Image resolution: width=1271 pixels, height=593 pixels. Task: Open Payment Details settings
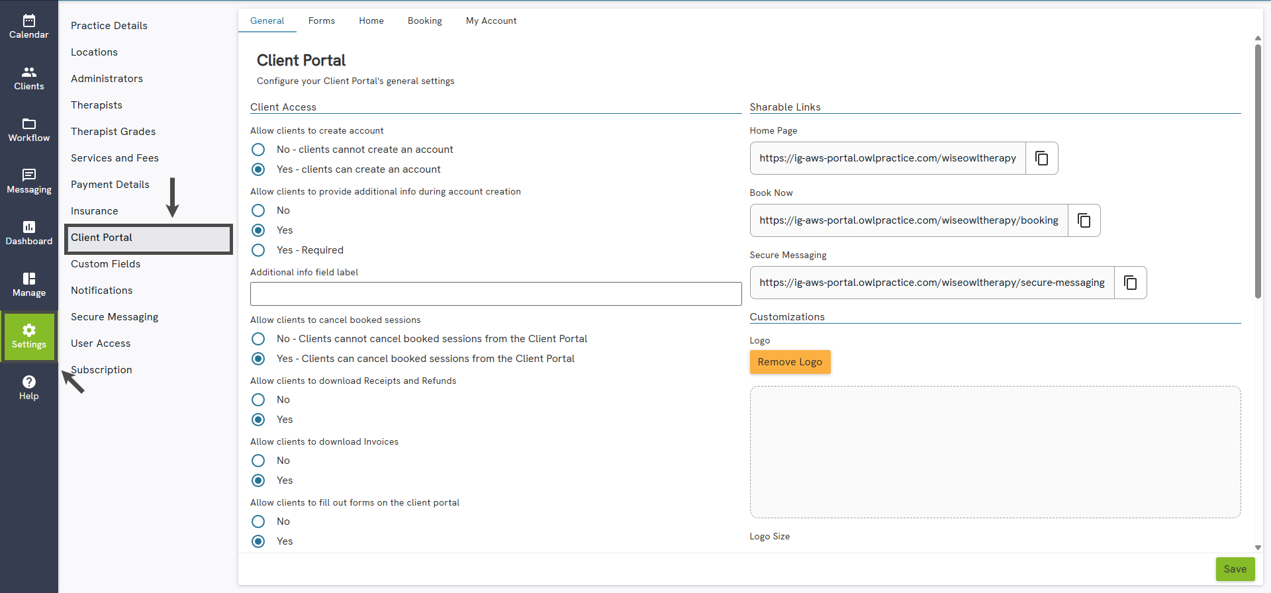tap(110, 185)
